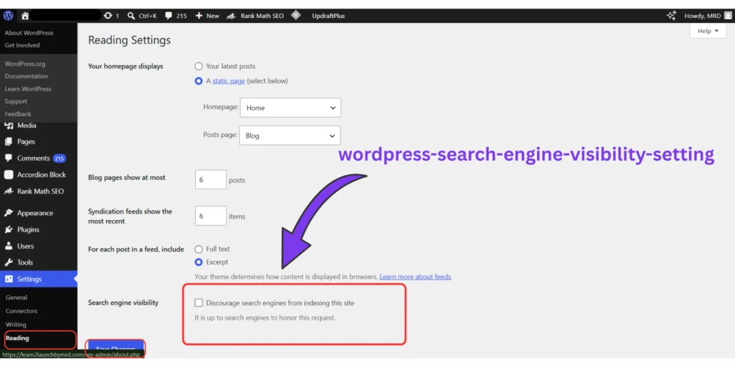Go to Reading settings submenu
This screenshot has height=367, width=735.
click(x=17, y=338)
